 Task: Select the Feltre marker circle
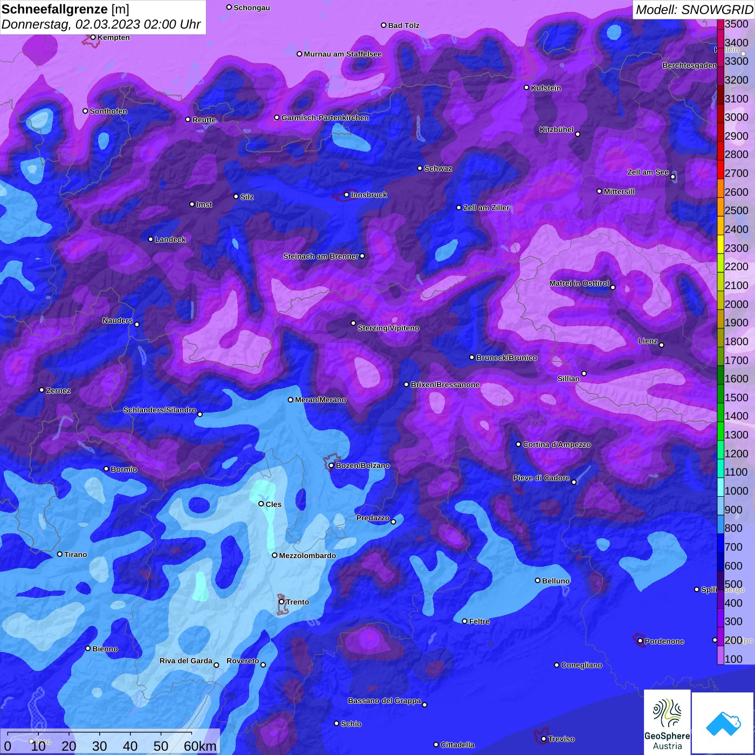(464, 621)
